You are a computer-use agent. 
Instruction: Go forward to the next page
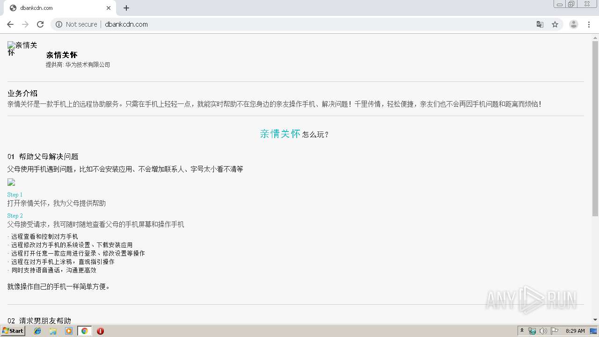(x=25, y=24)
